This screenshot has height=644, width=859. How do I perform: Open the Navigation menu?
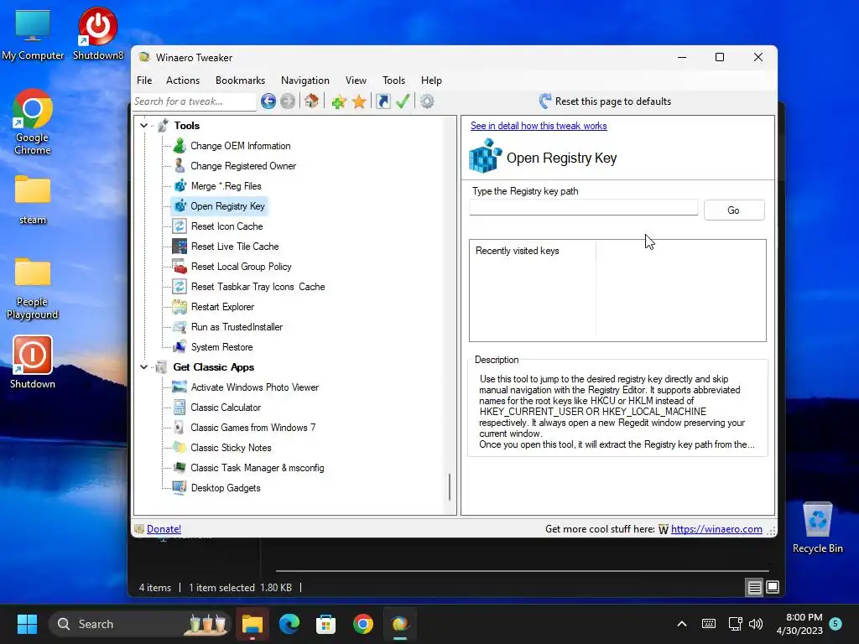[305, 80]
